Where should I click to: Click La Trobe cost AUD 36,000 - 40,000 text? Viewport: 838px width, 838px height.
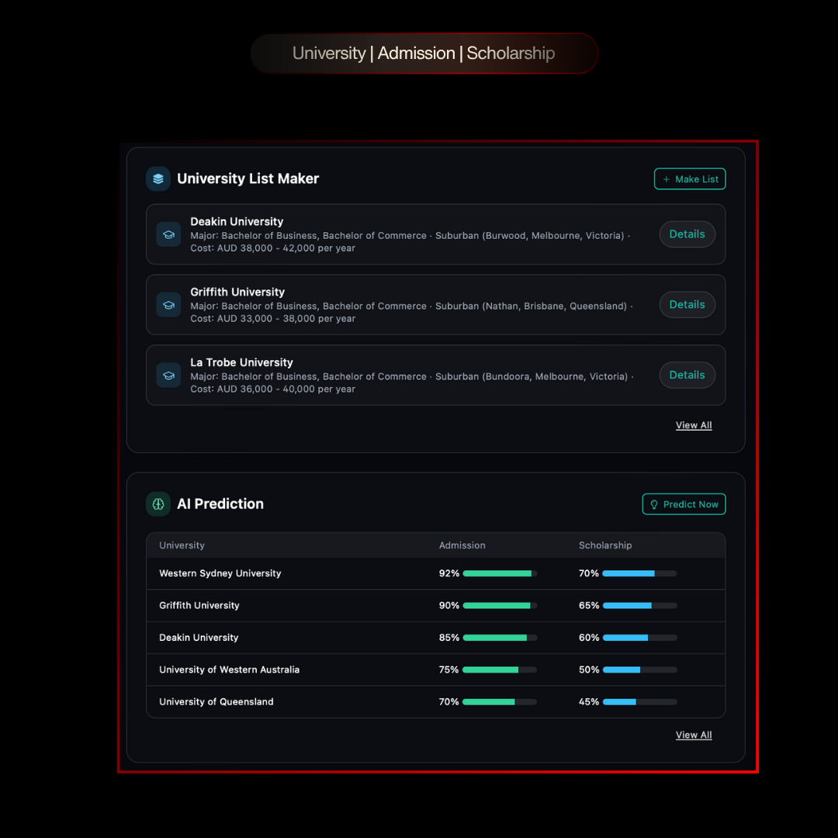tap(272, 389)
